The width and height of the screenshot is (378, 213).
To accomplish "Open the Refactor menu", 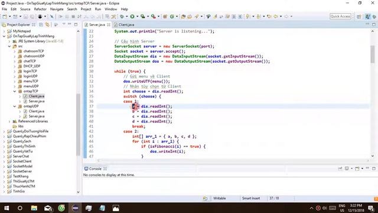I will click(40, 9).
